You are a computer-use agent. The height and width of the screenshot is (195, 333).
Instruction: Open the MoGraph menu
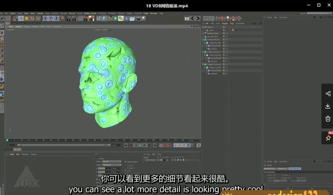coord(102,13)
